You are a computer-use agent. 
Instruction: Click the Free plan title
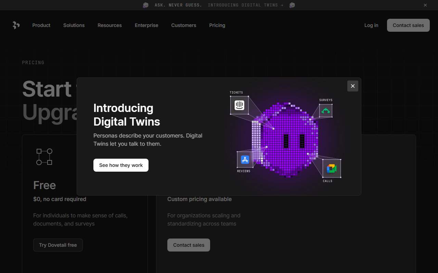(x=44, y=185)
